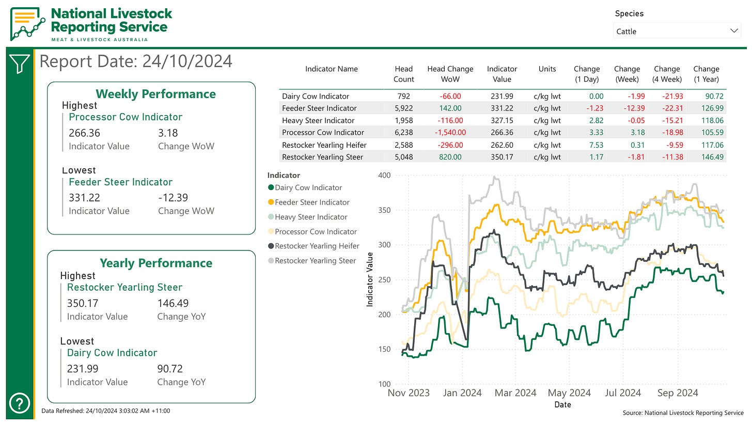Image resolution: width=752 pixels, height=424 pixels.
Task: Click the 146.49 Change YoY value
Action: coord(173,303)
